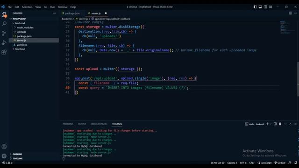
Task: Launch Go Live server
Action: [280, 163]
